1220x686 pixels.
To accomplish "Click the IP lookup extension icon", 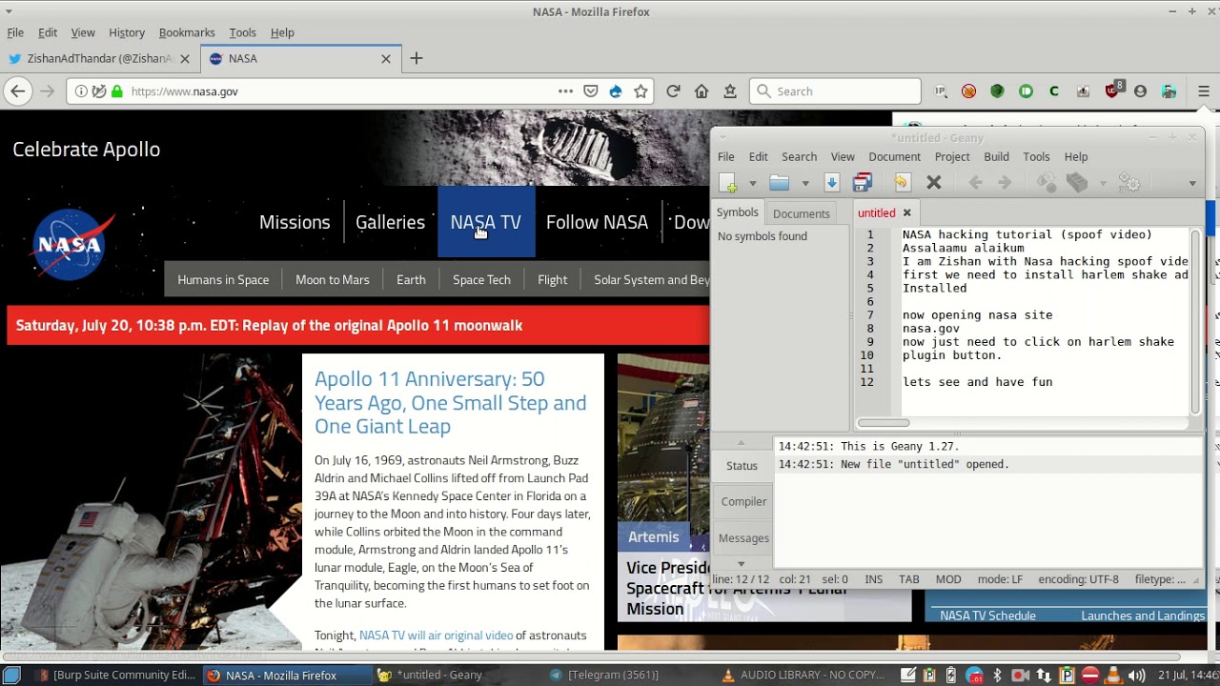I will click(x=941, y=91).
